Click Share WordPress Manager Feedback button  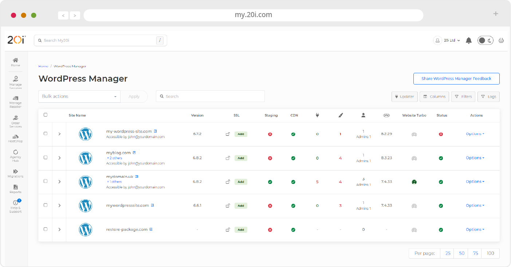[456, 79]
